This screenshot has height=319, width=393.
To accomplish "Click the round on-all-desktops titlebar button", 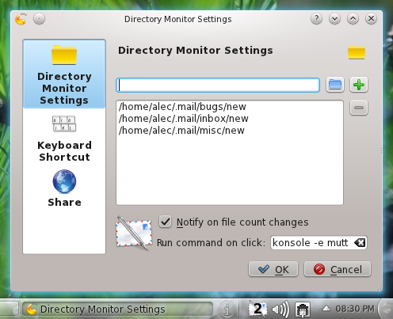I will 39,19.
